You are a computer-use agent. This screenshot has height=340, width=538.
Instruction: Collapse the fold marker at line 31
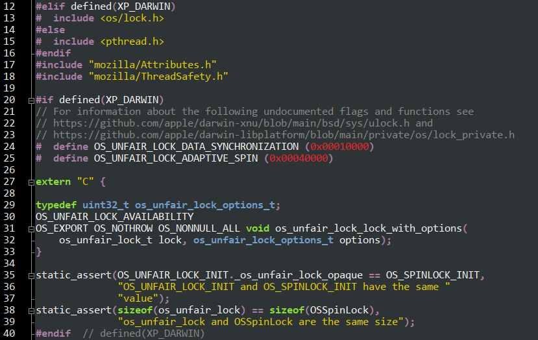click(31, 229)
